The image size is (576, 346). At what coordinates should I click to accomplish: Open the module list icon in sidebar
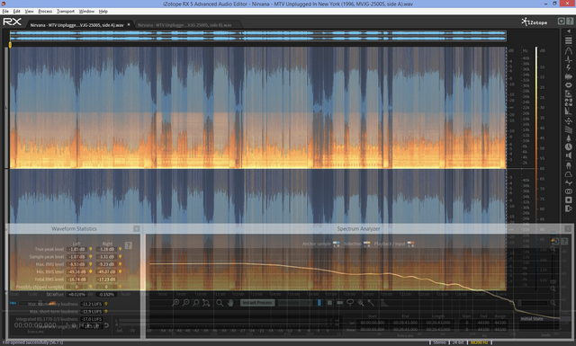click(x=569, y=40)
